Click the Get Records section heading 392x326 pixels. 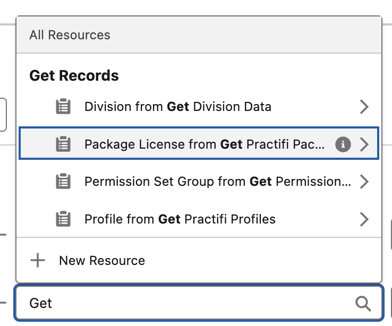[74, 75]
